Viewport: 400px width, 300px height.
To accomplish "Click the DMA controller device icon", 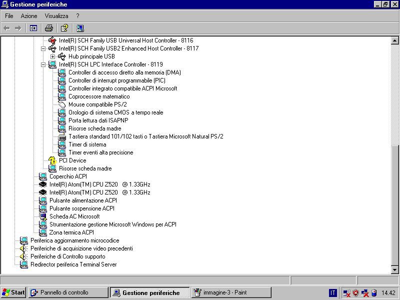I will (61, 72).
